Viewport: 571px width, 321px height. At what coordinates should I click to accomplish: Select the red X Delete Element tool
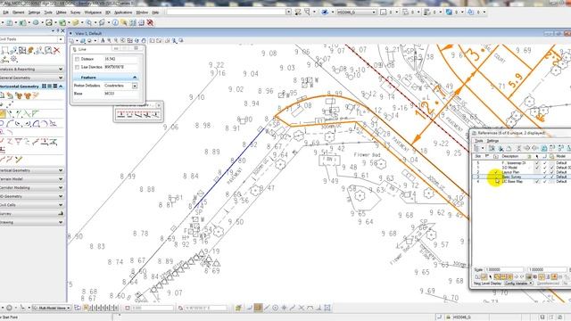click(57, 51)
